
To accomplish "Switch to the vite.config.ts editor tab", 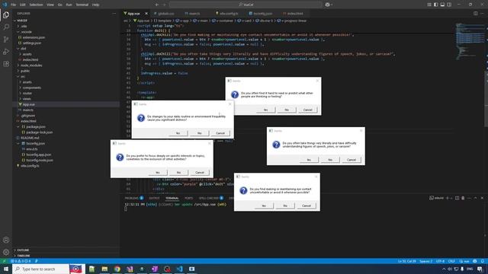I will tap(229, 14).
